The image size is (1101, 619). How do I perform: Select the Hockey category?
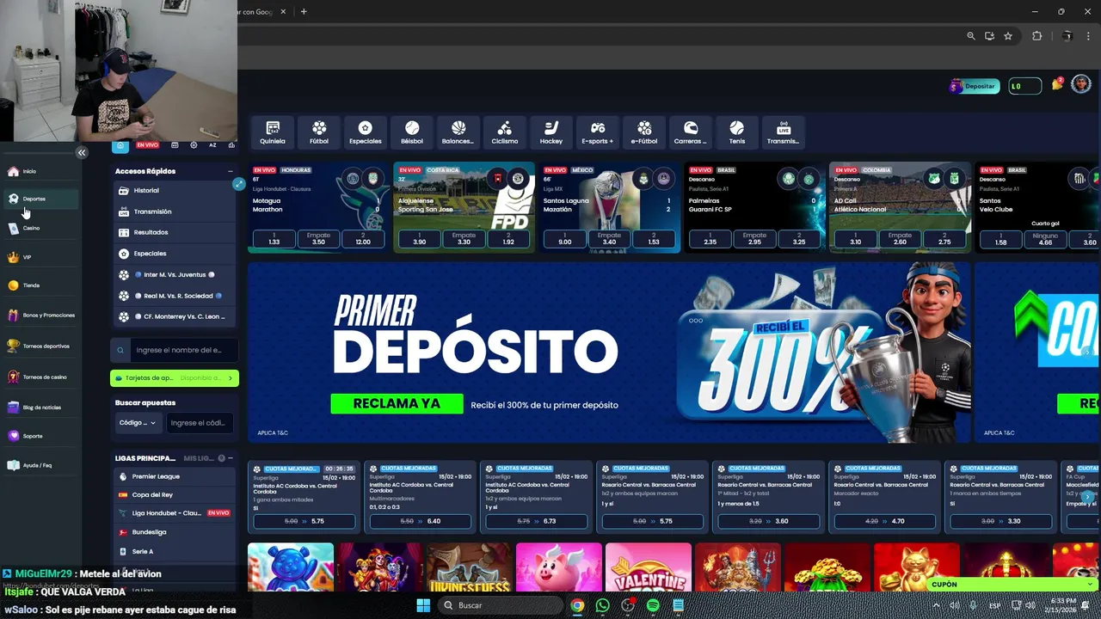(551, 132)
